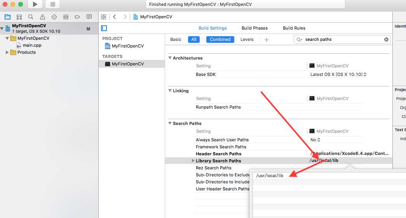Viewport: 406px width, 218px height.
Task: Open the Report navigator speech-bubble icon
Action: (89, 17)
